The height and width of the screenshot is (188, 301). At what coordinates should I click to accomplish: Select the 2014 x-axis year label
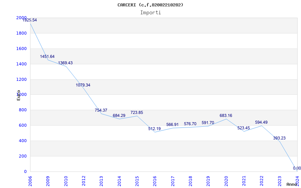119,182
